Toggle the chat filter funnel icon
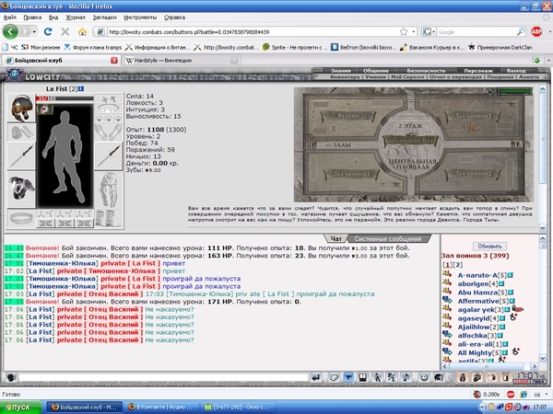The image size is (553, 414). [348, 378]
